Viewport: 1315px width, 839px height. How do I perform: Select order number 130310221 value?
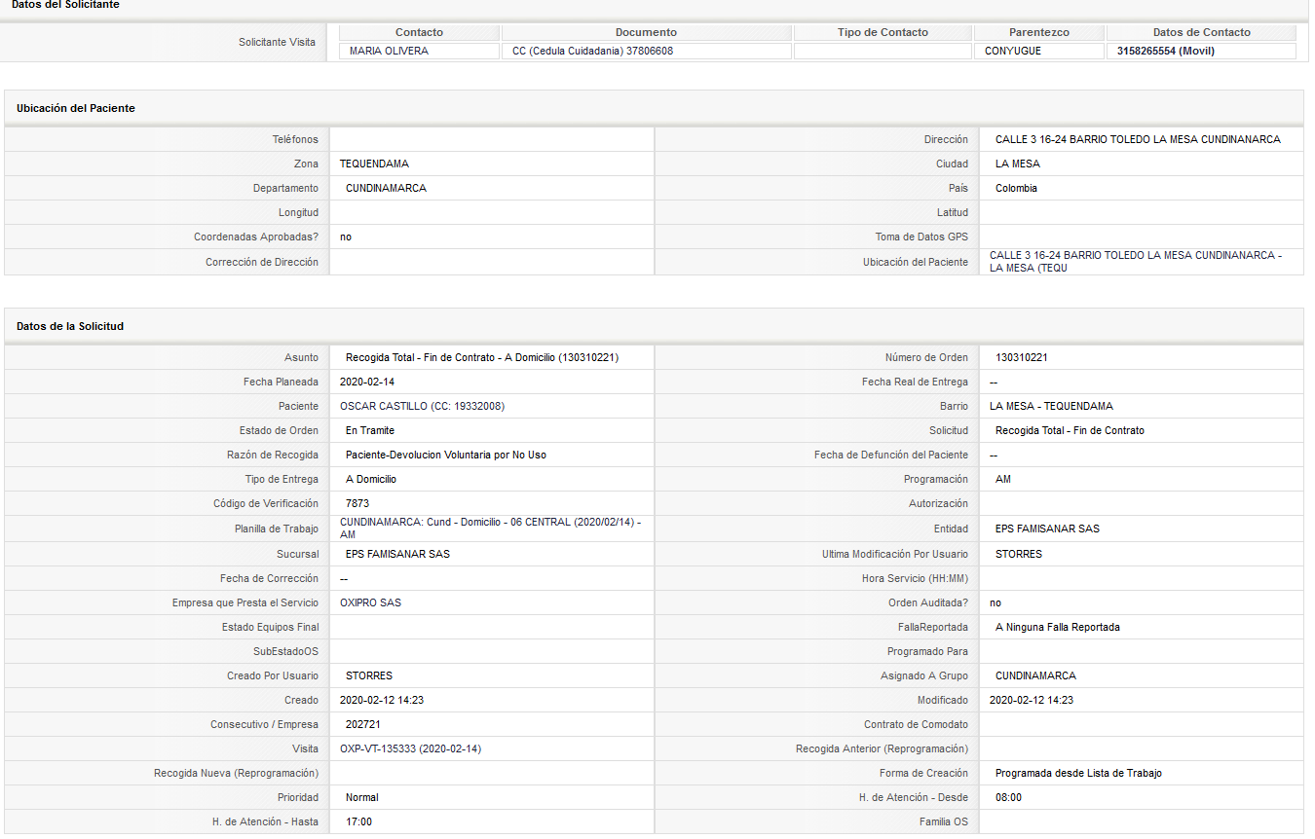[x=1022, y=357]
